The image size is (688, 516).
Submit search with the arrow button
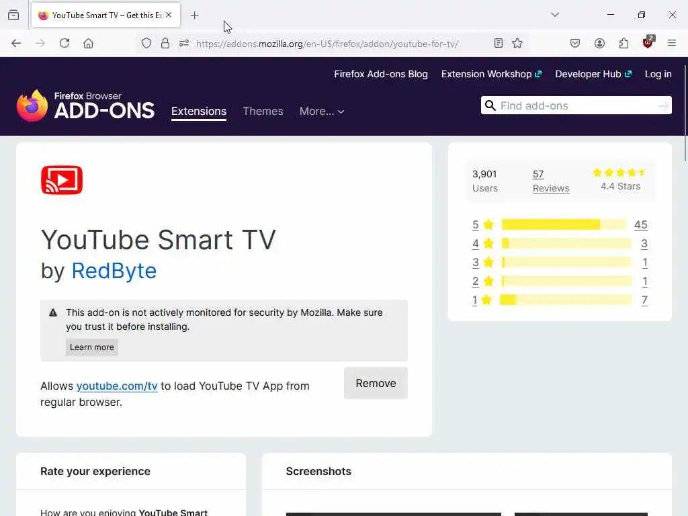(664, 105)
